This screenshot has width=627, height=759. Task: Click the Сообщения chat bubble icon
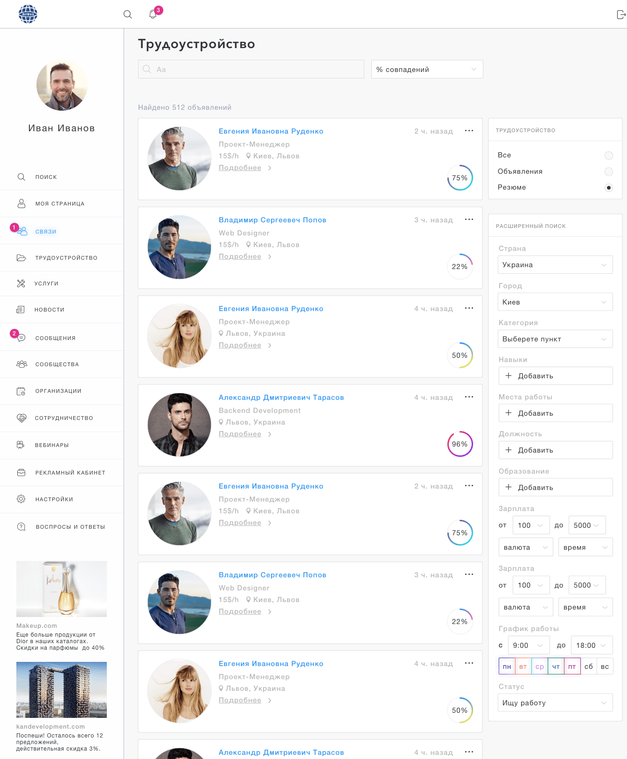pyautogui.click(x=21, y=338)
